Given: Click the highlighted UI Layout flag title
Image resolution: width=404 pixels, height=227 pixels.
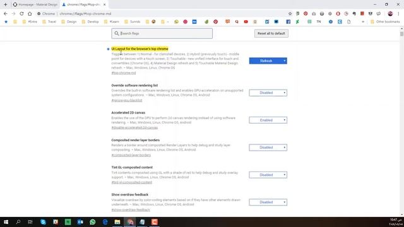Looking at the screenshot, I should 140,49.
